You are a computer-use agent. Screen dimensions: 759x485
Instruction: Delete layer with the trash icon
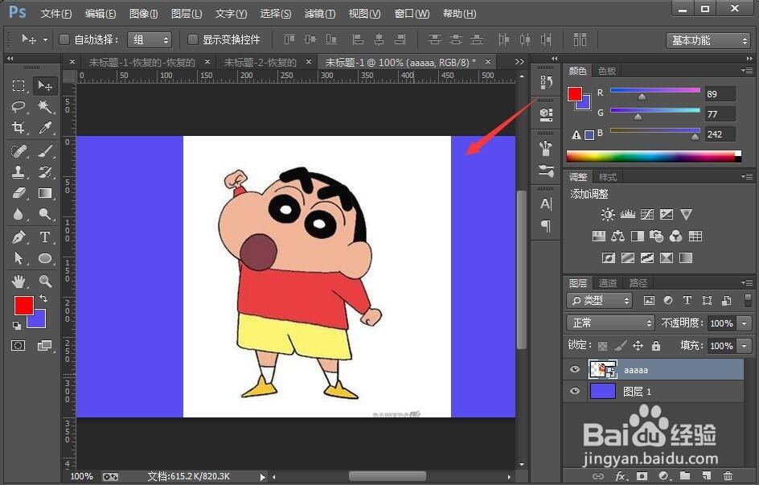727,476
